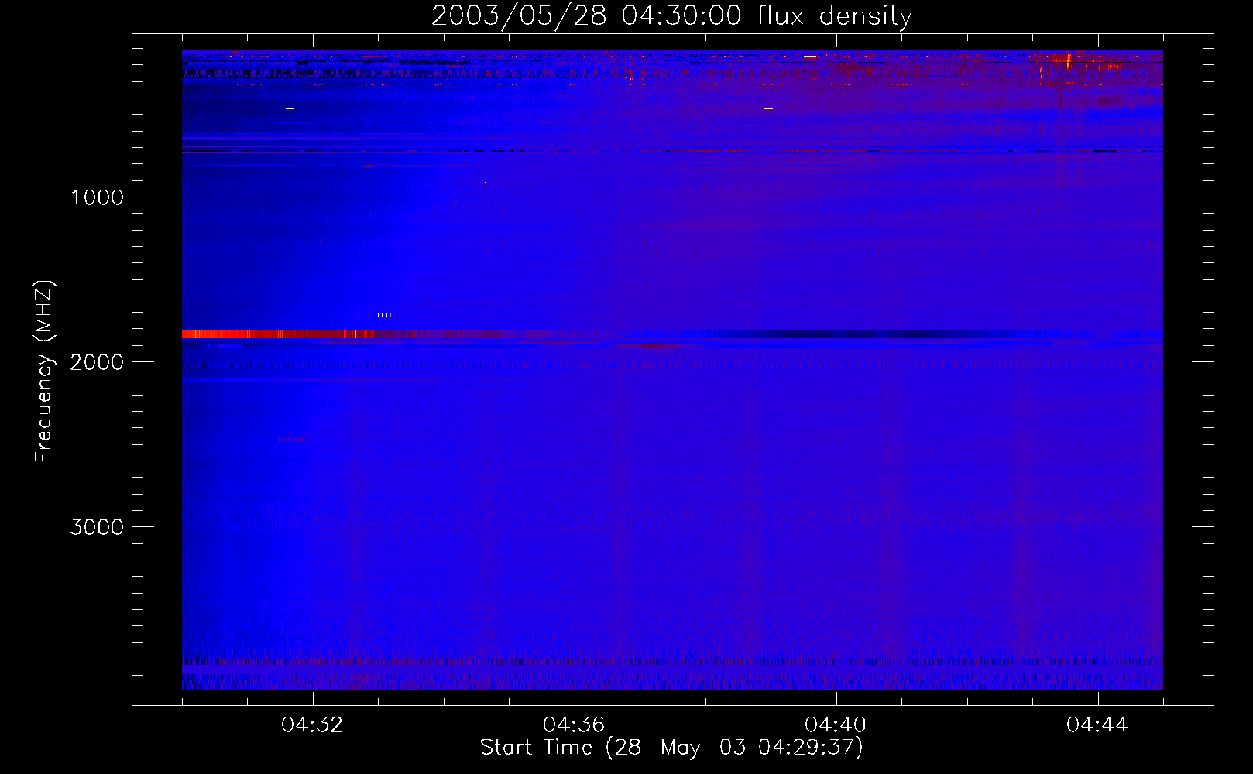Click the 'Frequency (MHZ)' axis title
The height and width of the screenshot is (774, 1253).
[44, 372]
